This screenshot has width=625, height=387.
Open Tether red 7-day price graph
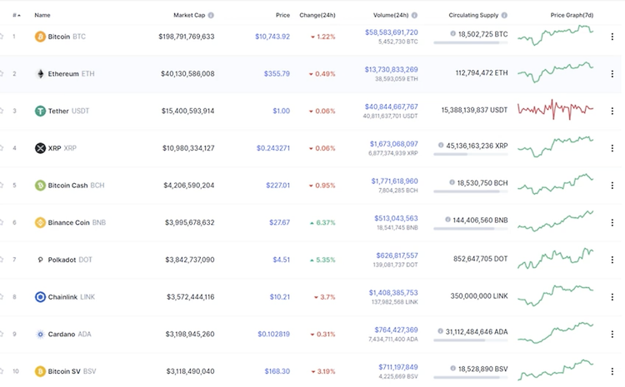556,109
